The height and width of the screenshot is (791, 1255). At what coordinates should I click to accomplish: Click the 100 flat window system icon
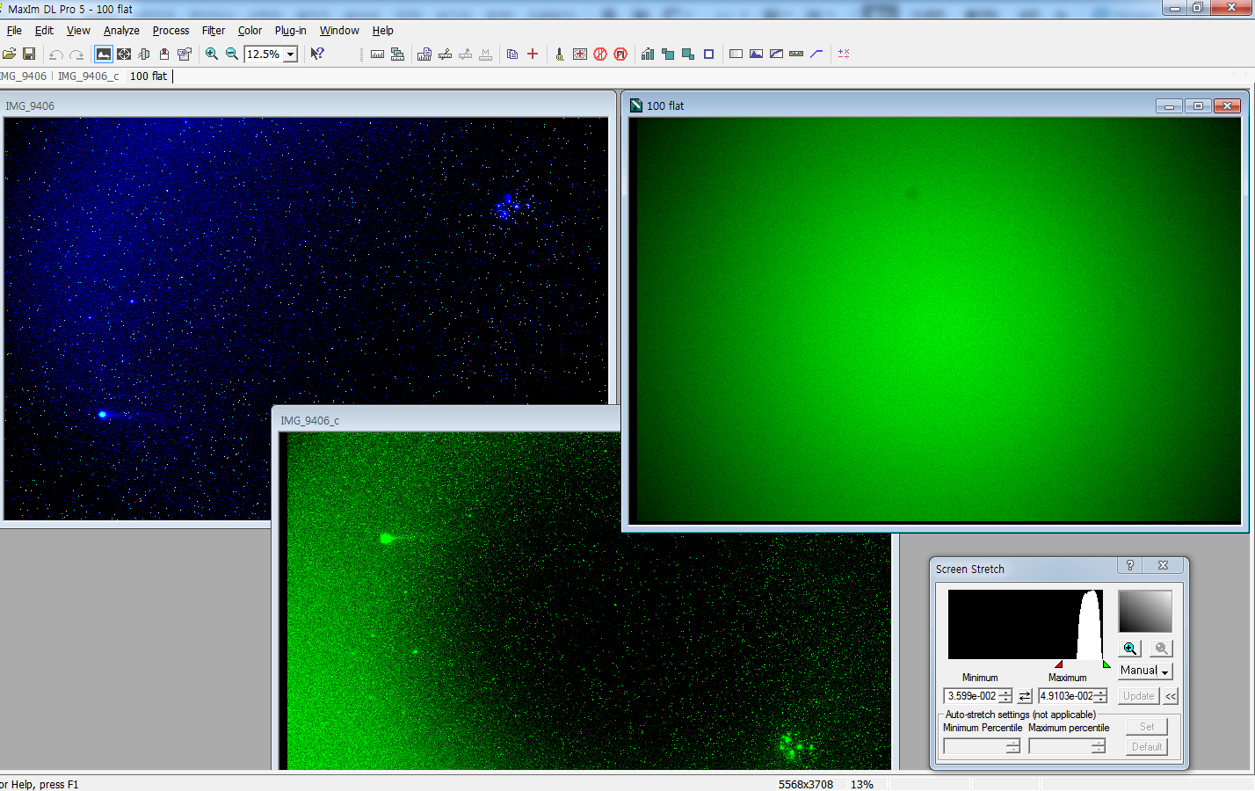(636, 105)
